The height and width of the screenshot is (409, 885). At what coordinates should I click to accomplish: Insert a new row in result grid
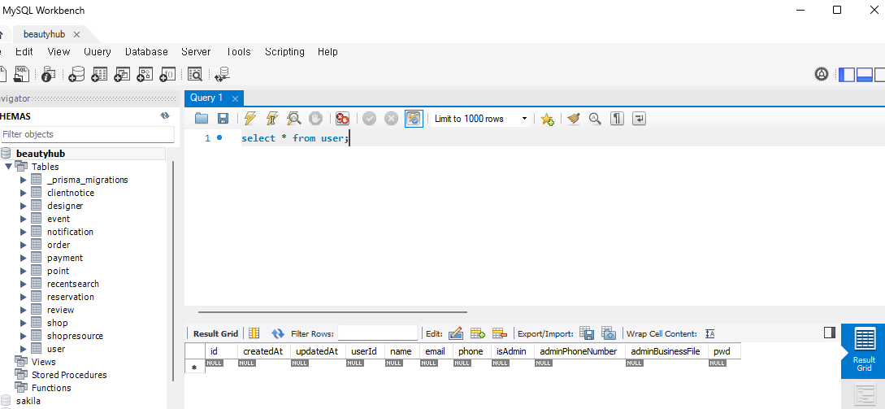[478, 333]
